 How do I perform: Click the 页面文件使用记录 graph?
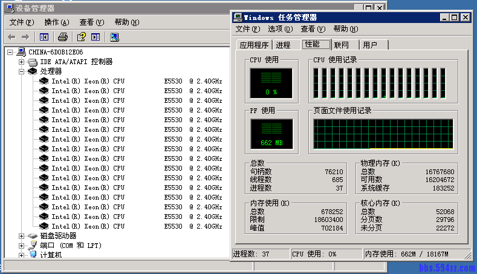point(383,134)
